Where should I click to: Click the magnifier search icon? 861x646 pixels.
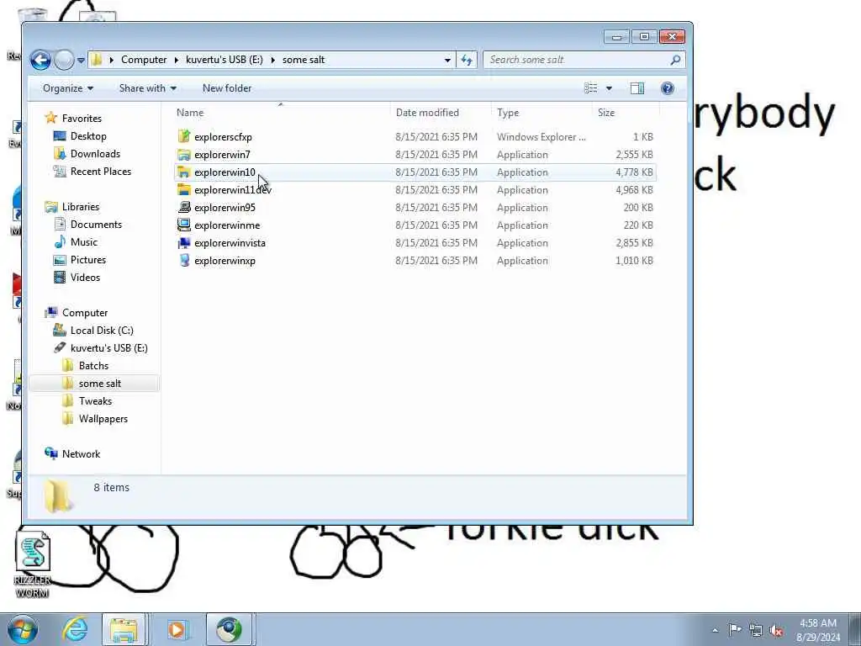(675, 60)
